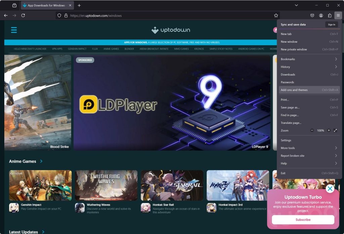Screen dimensions: 344x234
Task: Expand Report broken site submenu
Action: click(309, 156)
